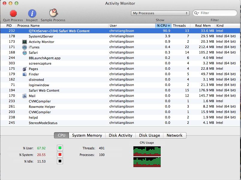Click the upper CPU Usage graph
The image size is (241, 180).
tap(147, 151)
